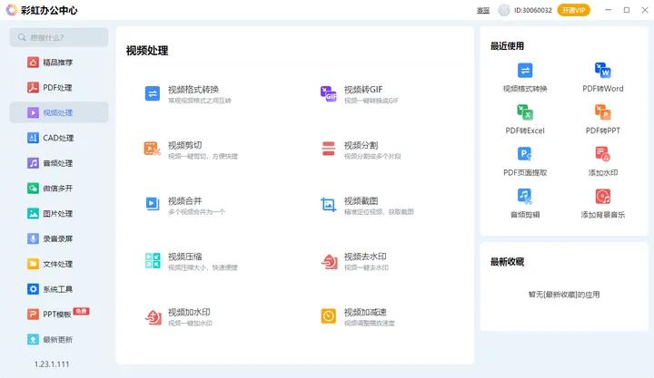The height and width of the screenshot is (378, 654).
Task: Click the user avatar icon
Action: [x=504, y=10]
